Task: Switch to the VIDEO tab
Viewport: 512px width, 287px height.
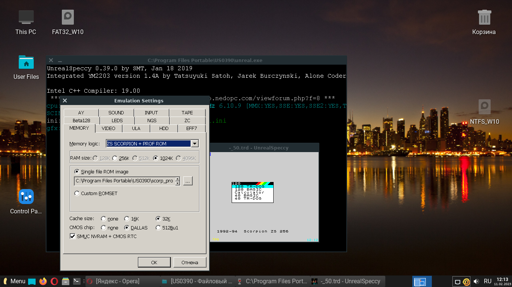Action: point(109,128)
